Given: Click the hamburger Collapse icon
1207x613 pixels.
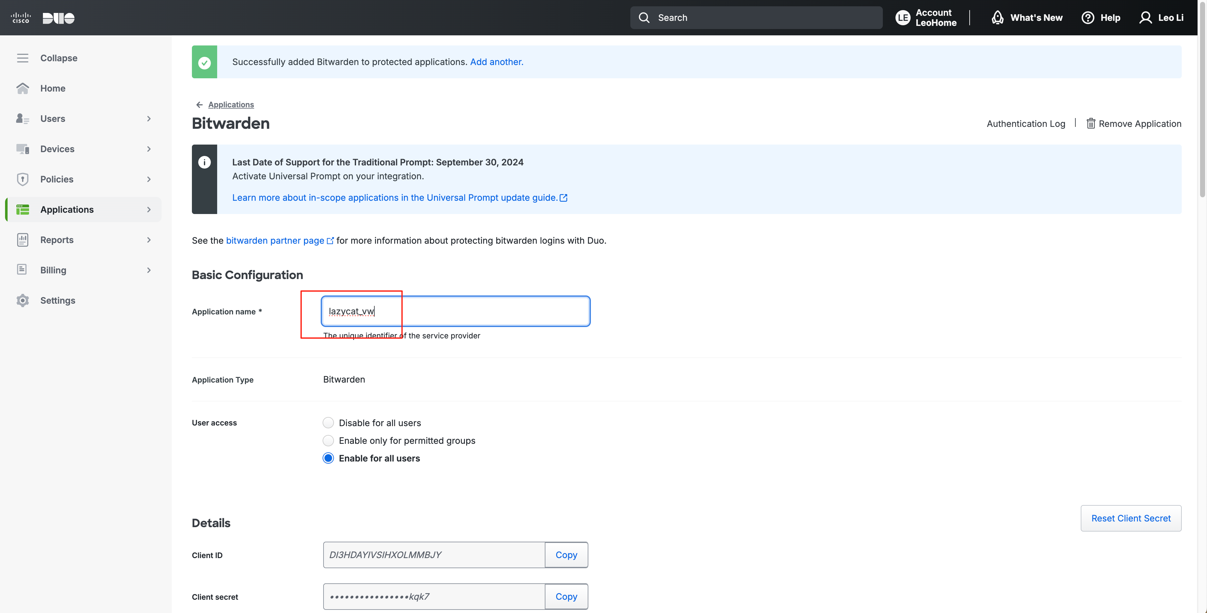Looking at the screenshot, I should tap(22, 58).
